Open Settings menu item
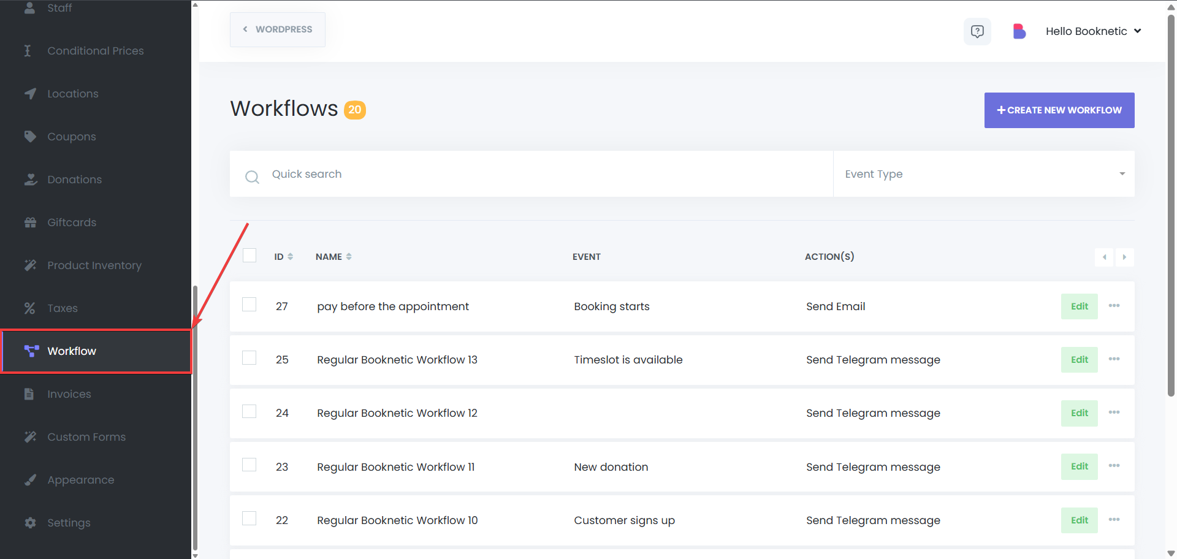This screenshot has width=1177, height=559. 96,523
